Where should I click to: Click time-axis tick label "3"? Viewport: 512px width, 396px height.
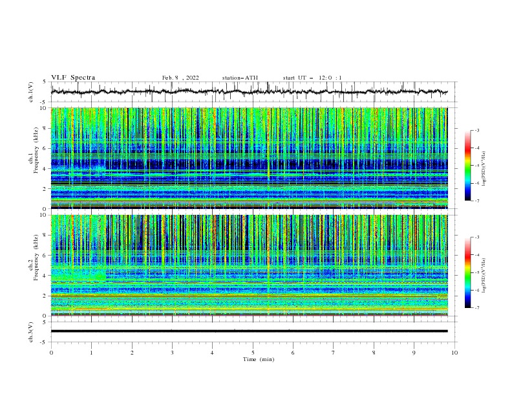[x=172, y=353]
